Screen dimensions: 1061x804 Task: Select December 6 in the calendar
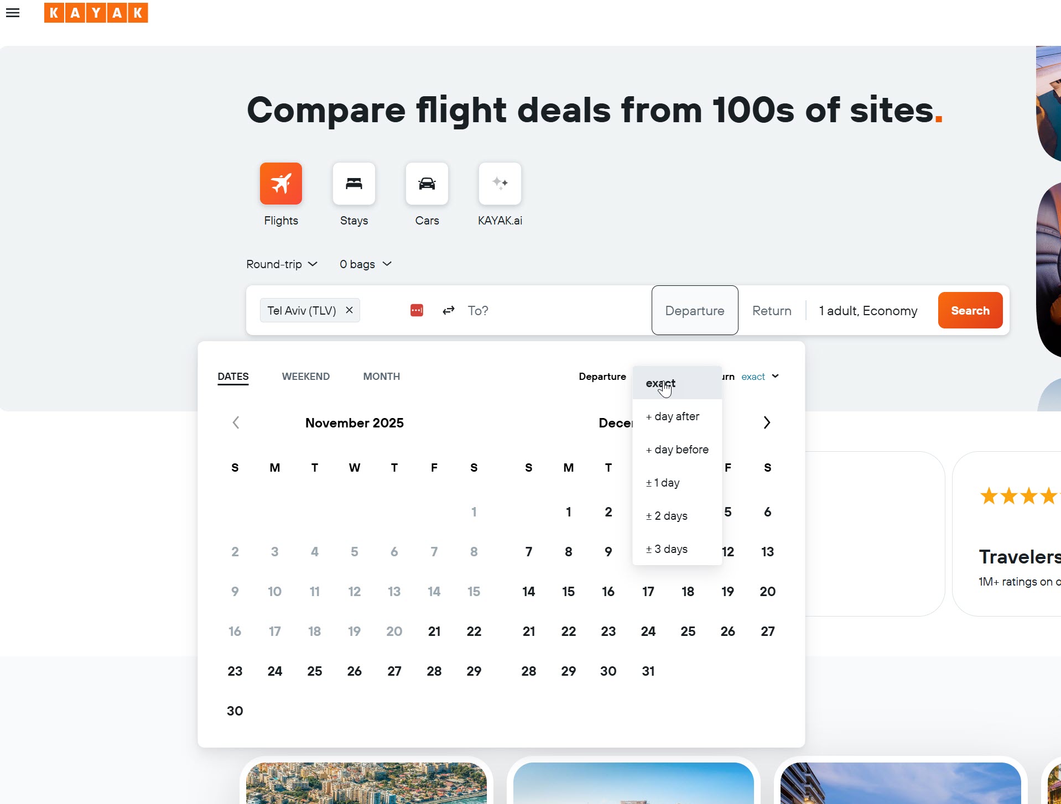[x=768, y=512]
